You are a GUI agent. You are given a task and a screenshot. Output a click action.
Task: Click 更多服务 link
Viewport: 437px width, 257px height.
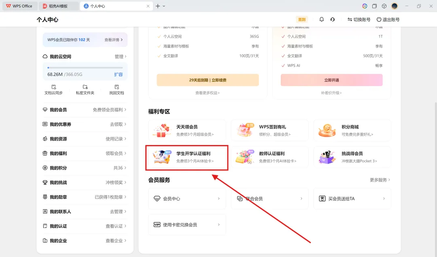380,180
